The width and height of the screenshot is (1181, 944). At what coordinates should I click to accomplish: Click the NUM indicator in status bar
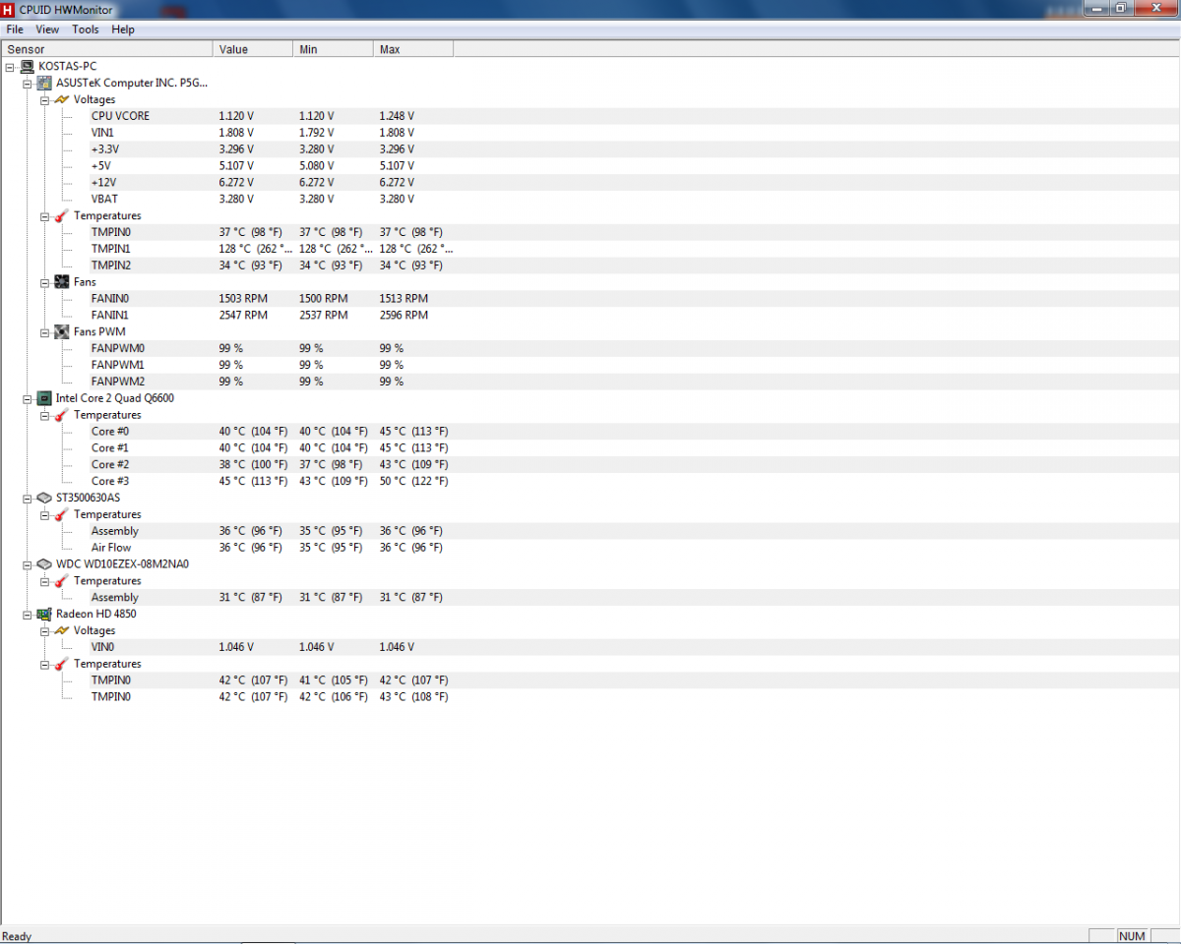tap(1132, 936)
